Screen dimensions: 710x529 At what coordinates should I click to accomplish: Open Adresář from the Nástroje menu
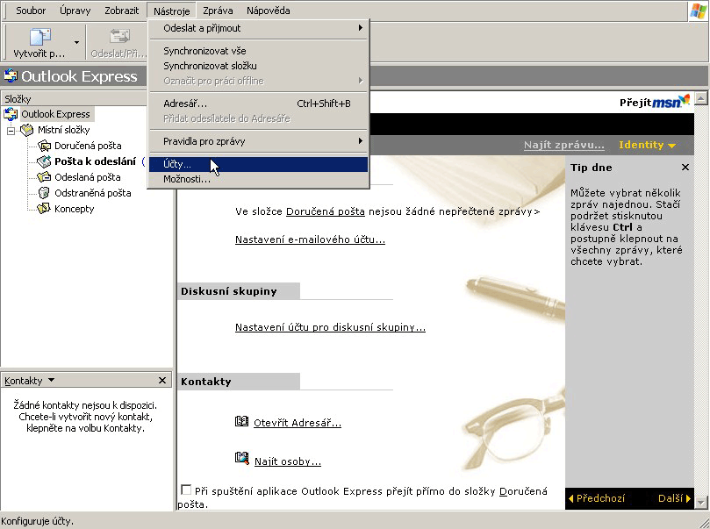[x=258, y=104]
